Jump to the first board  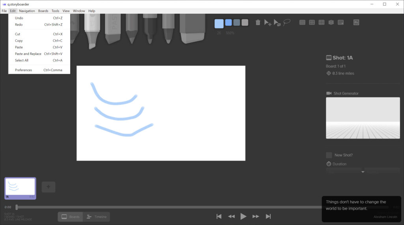219,216
